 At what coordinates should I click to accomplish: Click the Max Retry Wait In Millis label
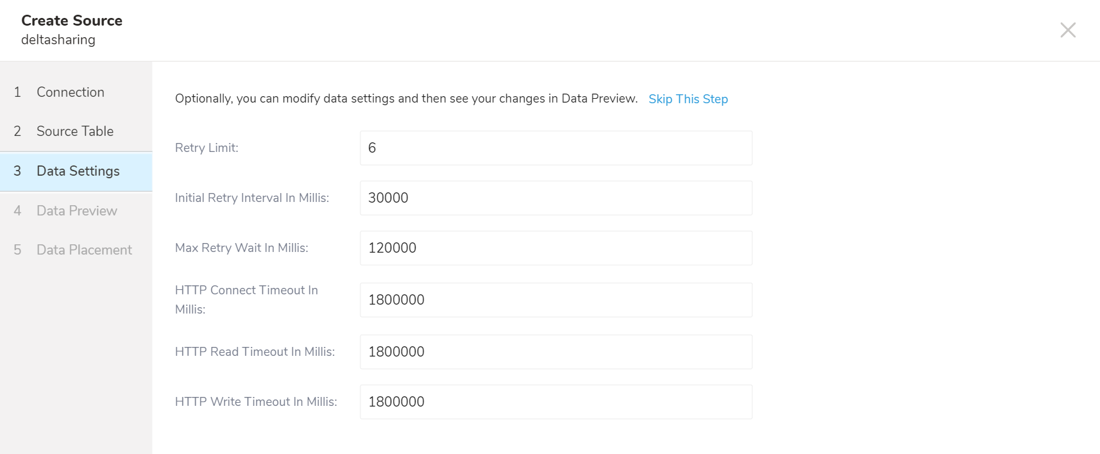pyautogui.click(x=241, y=248)
